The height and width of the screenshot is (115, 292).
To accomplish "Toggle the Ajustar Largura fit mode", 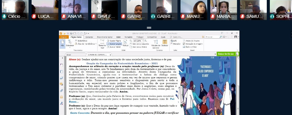I will (114, 44).
